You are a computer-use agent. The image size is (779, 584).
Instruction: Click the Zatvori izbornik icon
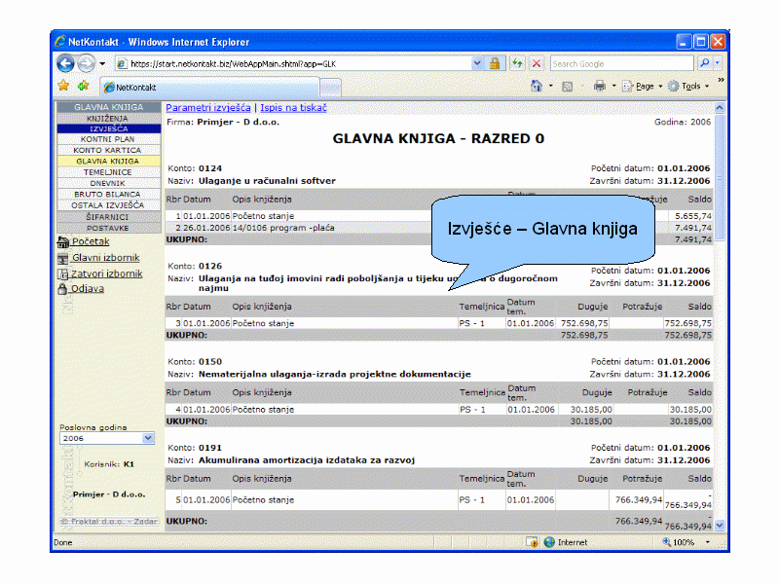coord(63,274)
